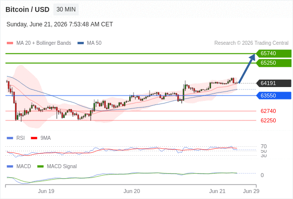Click the Jun 20 date axis label
Image resolution: width=293 pixels, height=199 pixels.
click(132, 191)
